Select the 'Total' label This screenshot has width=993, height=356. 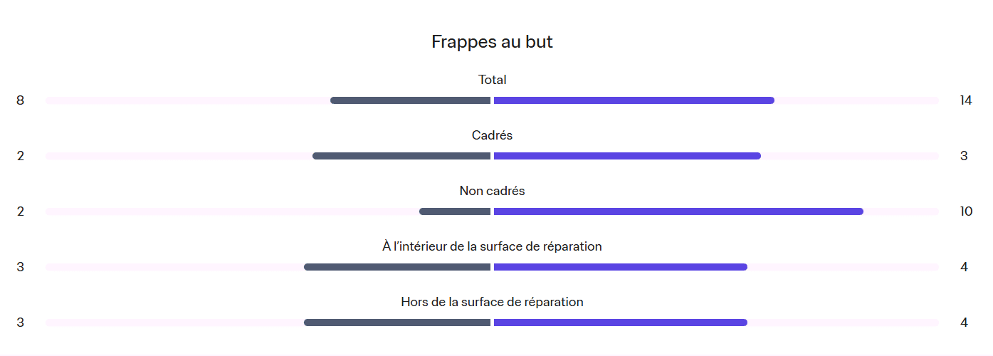point(492,80)
